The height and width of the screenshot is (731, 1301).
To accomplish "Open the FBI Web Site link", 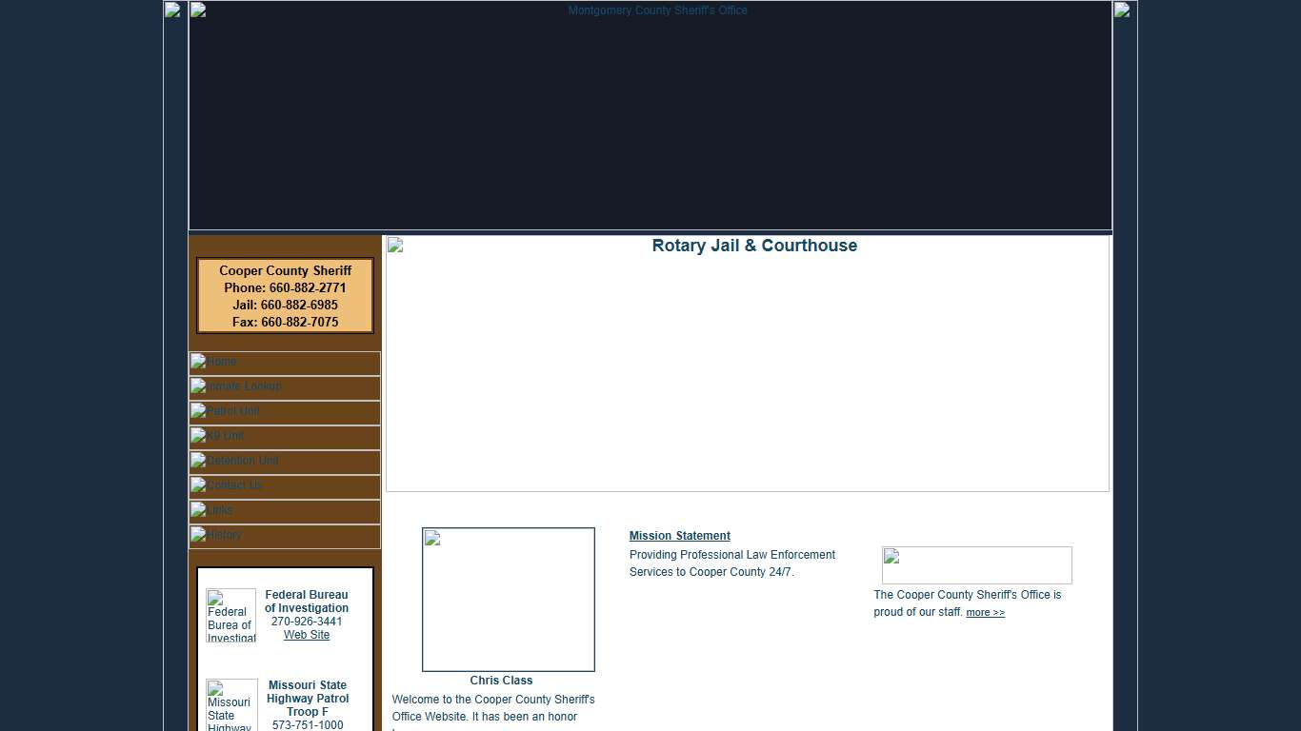I will tap(307, 635).
